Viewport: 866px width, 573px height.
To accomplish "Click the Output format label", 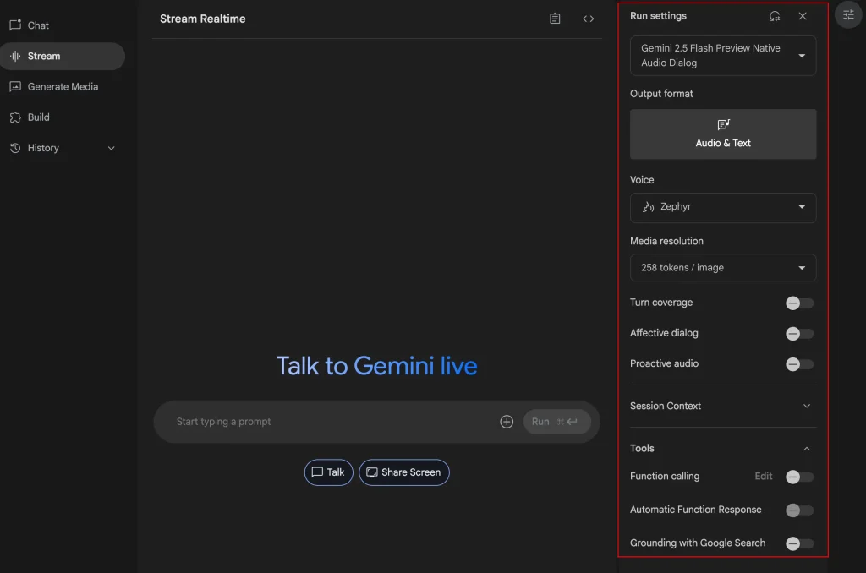I will tap(661, 94).
